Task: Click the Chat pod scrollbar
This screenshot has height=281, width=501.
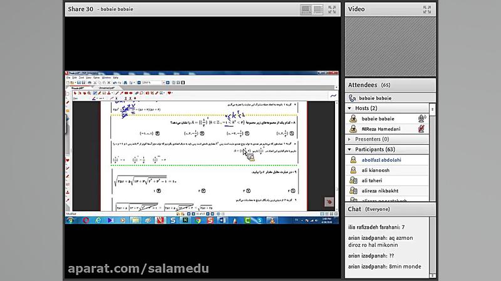Action: [432, 247]
